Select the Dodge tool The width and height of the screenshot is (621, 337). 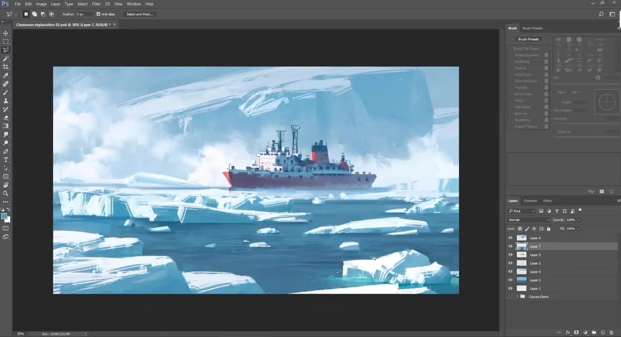point(6,143)
